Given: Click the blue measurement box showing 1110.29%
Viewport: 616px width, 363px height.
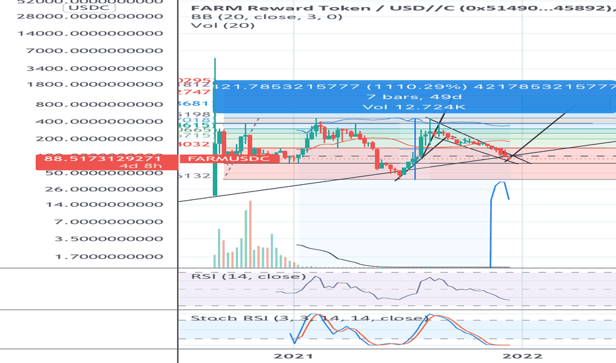Looking at the screenshot, I should (x=414, y=96).
